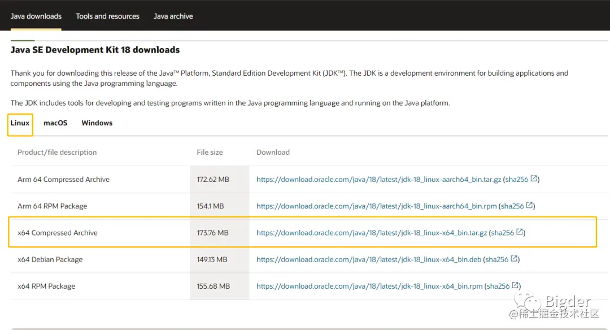Viewport: 610px width, 330px height.
Task: Download the jdk-18 linux-x64 deb package
Action: 369,259
